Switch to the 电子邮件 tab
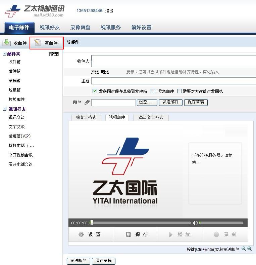This screenshot has height=265, width=256. click(19, 27)
